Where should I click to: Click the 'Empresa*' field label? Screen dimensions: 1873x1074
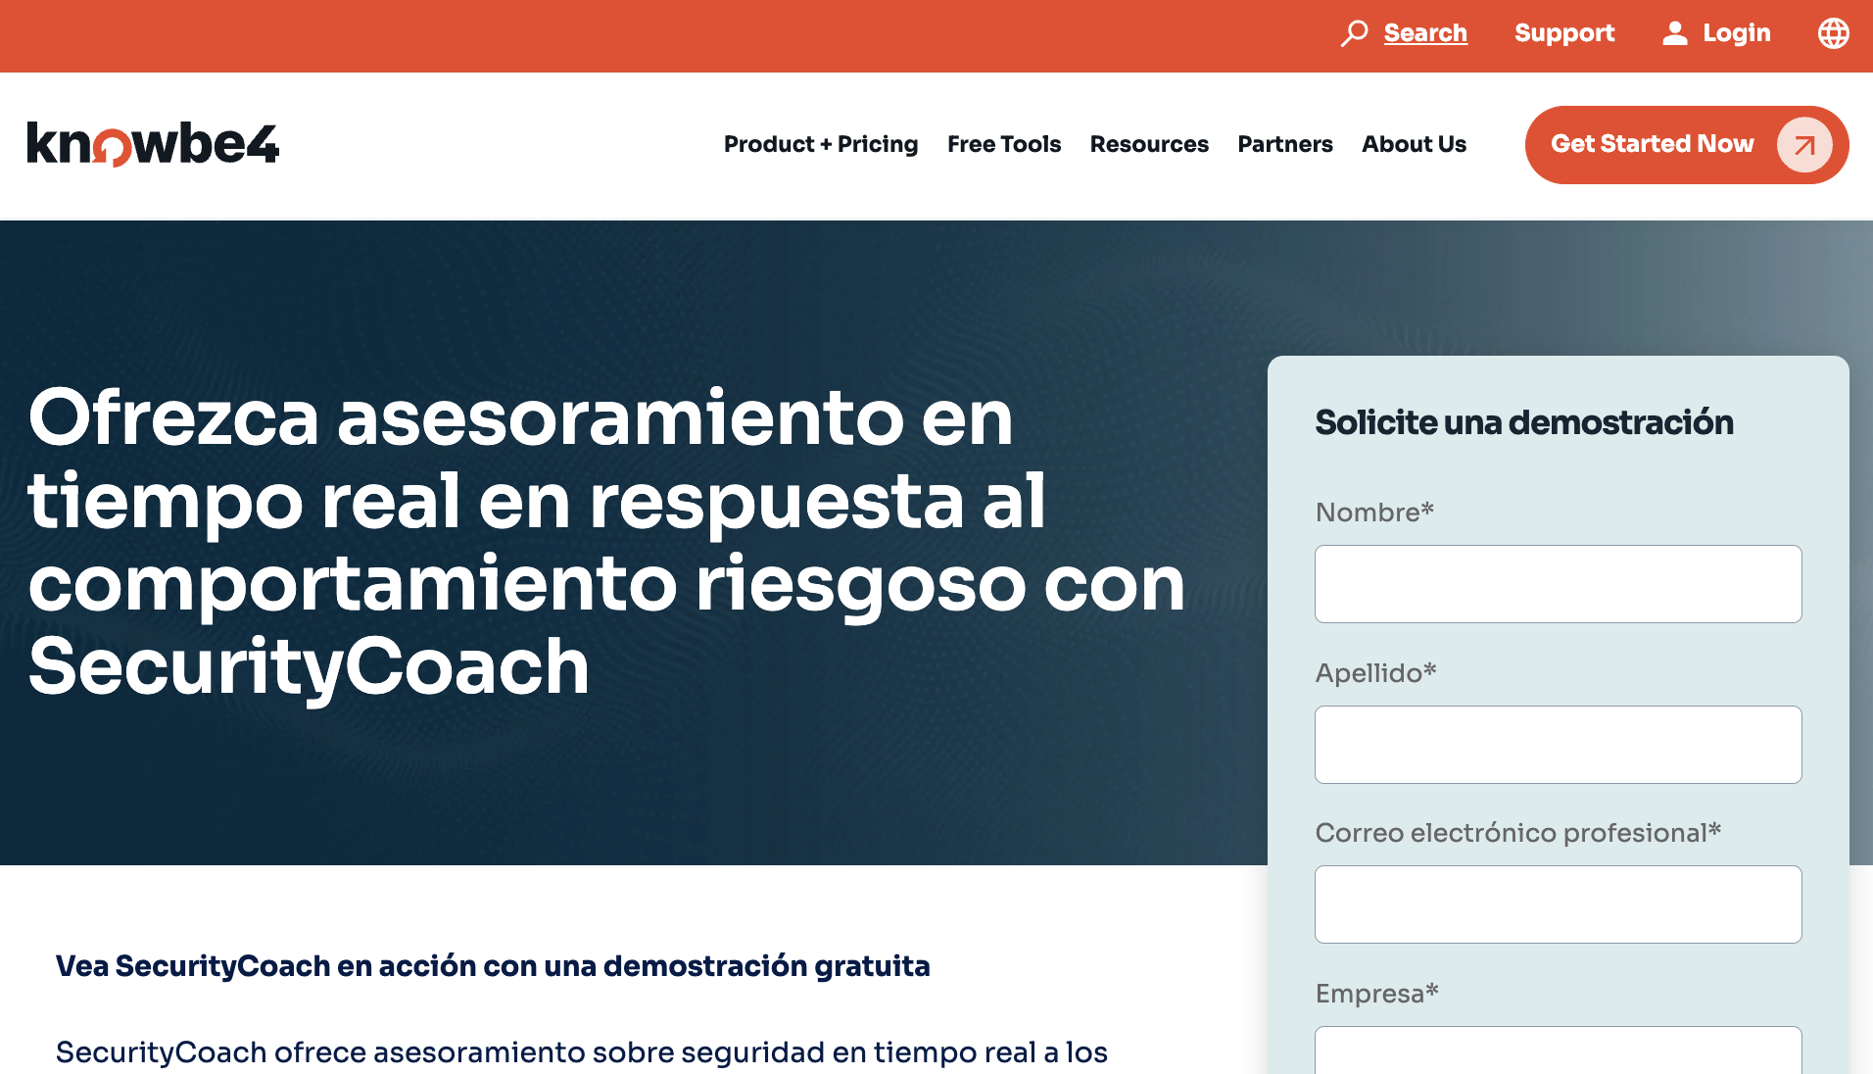click(1376, 993)
